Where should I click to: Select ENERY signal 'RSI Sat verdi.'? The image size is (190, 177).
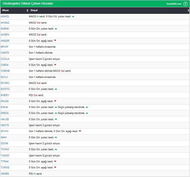pos(36,95)
